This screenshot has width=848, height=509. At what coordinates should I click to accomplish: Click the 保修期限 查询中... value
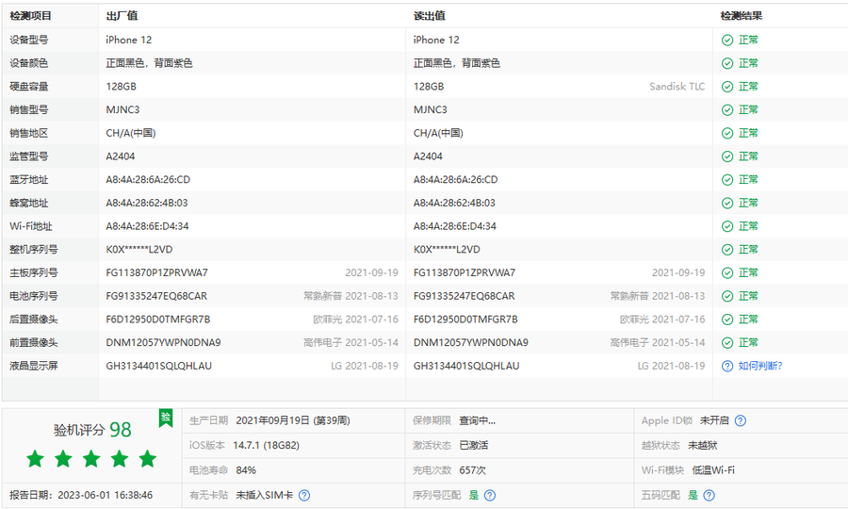pos(478,420)
